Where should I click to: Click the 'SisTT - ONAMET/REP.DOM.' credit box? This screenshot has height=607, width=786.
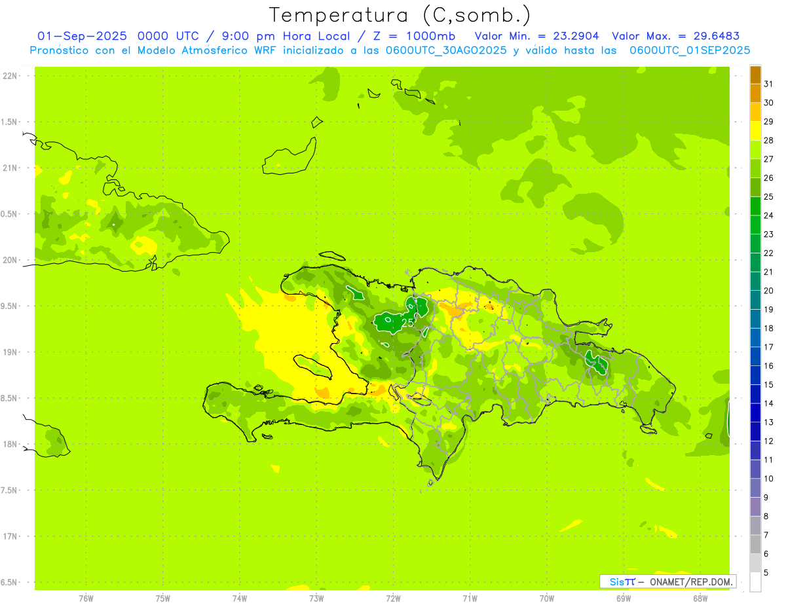(667, 581)
